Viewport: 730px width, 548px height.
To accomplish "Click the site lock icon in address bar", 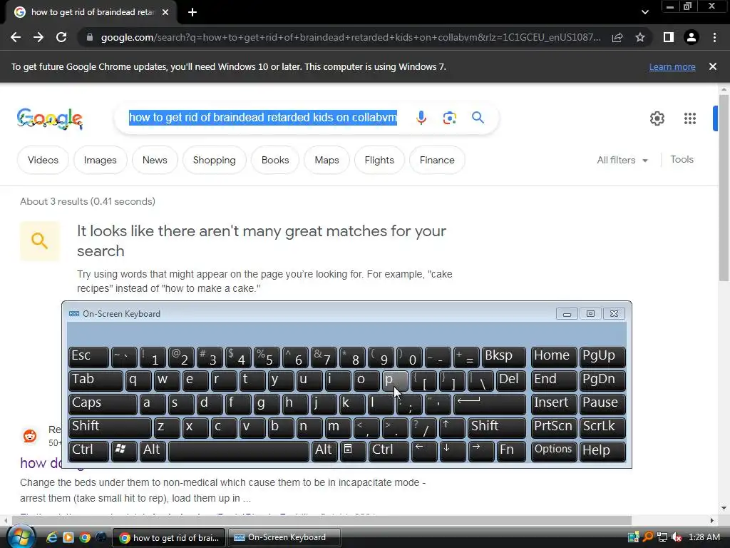I will pos(89,37).
